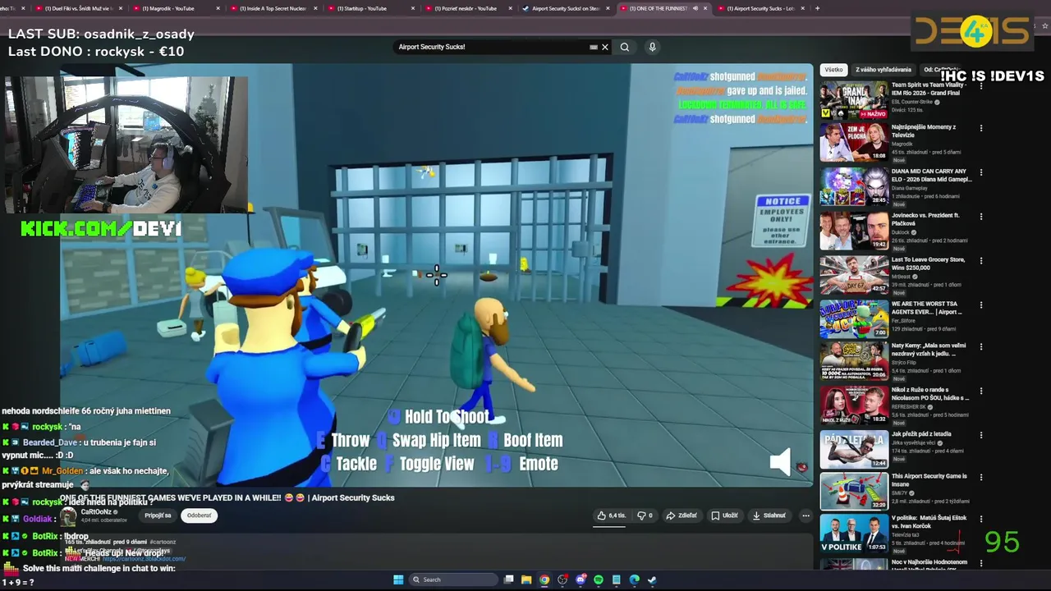The height and width of the screenshot is (591, 1051).
Task: Open options menu for Last To Leave Grocery Store
Action: click(981, 261)
